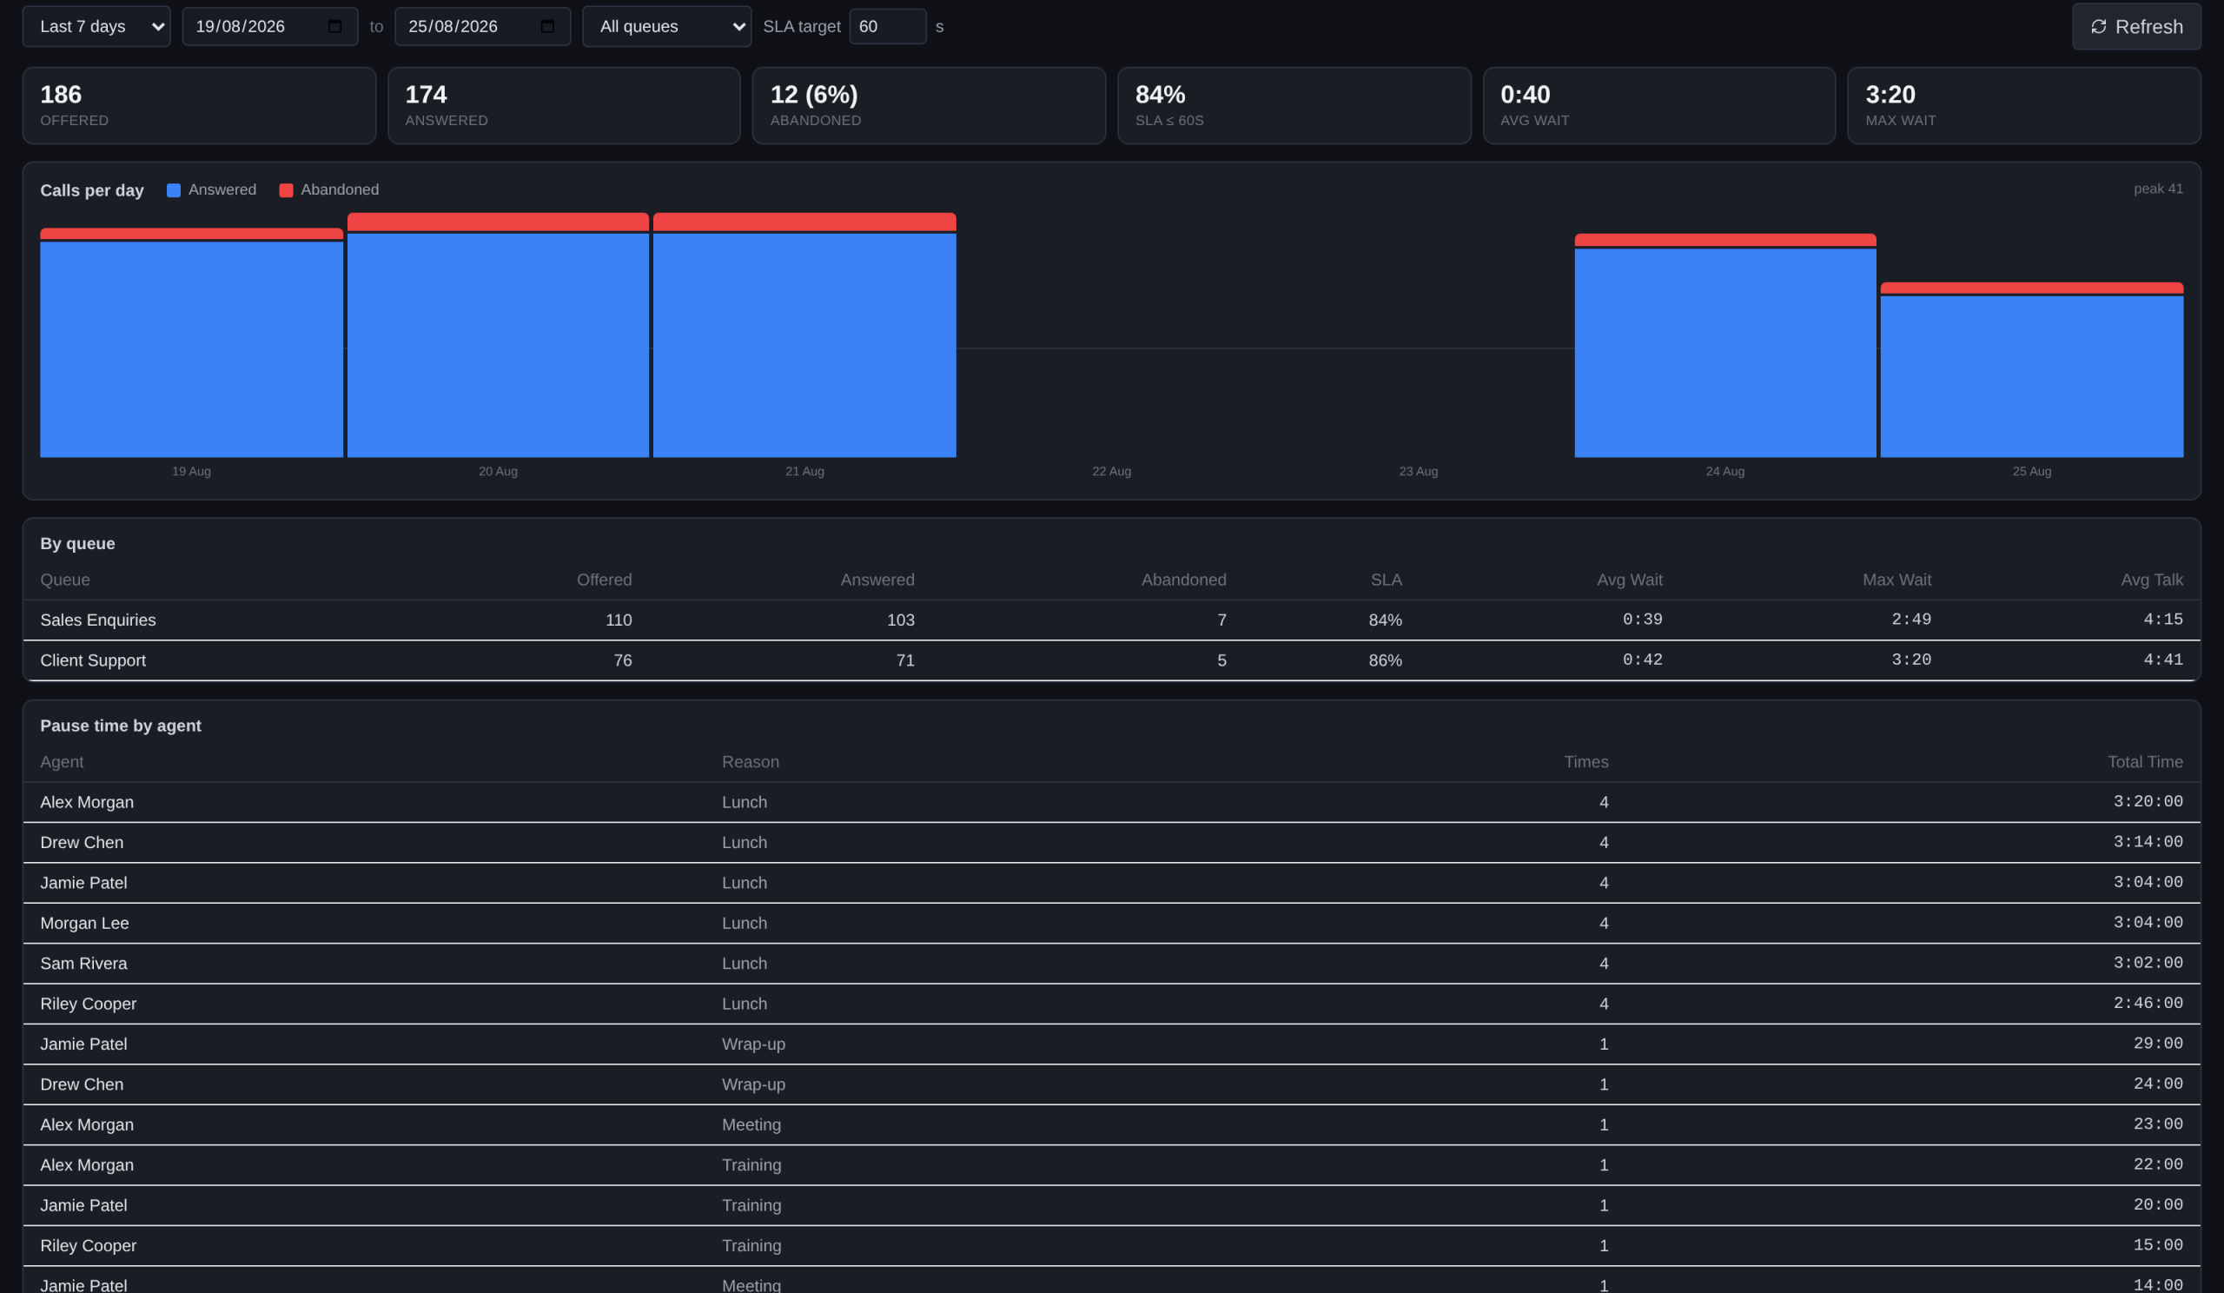Click the Avg Talk column header
This screenshot has width=2224, height=1293.
click(x=2152, y=580)
